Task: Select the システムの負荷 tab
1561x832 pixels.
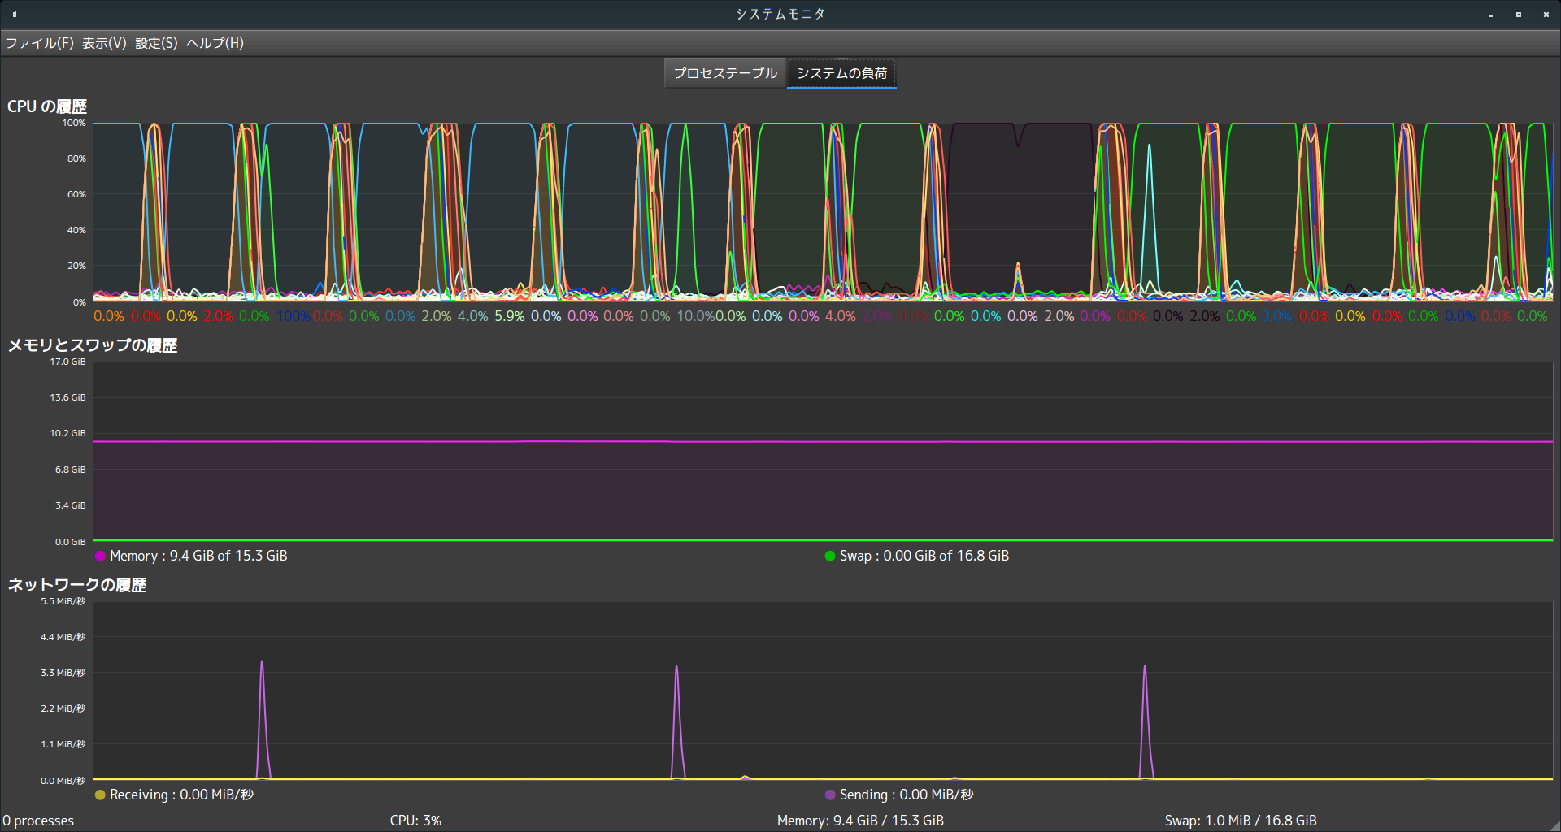Action: [841, 73]
